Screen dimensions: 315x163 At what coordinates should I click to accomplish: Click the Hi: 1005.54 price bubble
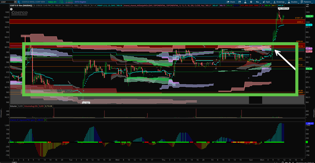pos(283,8)
